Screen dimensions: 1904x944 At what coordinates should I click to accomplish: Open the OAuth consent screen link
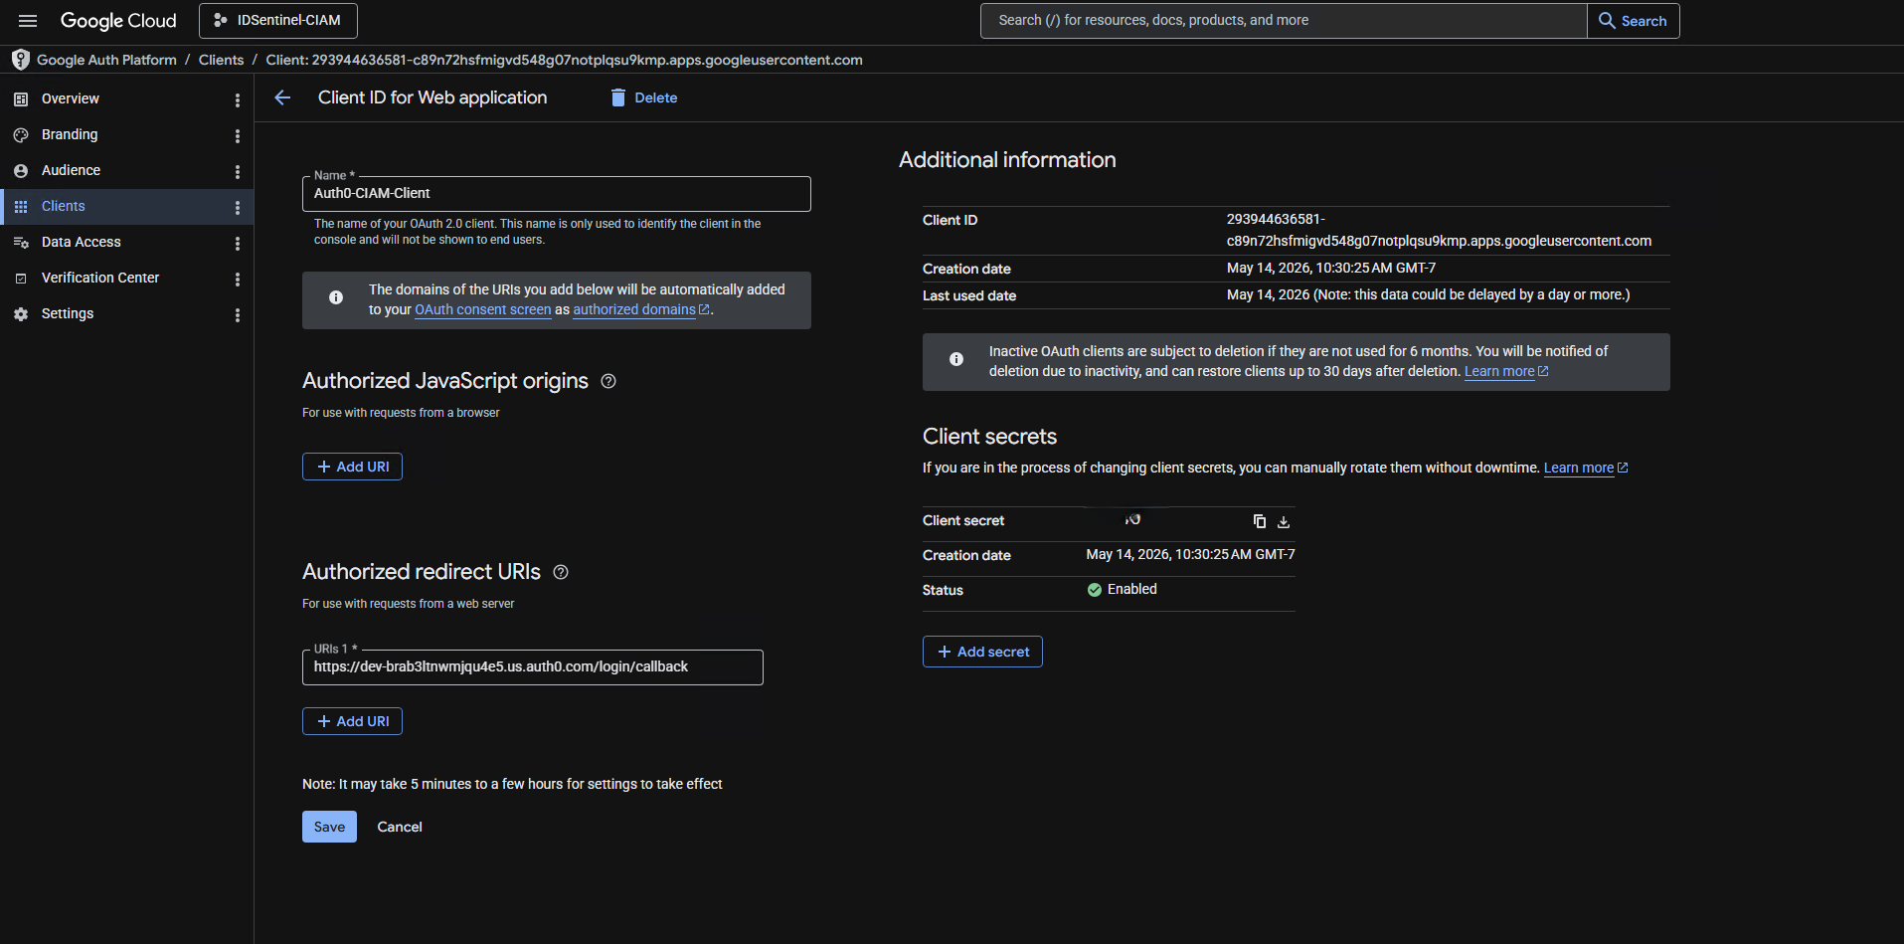483,309
